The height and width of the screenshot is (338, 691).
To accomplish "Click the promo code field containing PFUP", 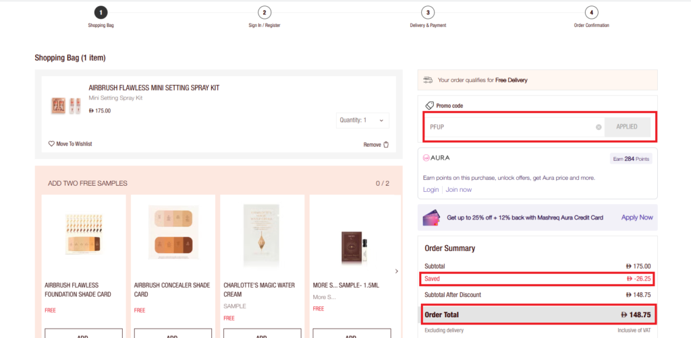I will click(514, 127).
